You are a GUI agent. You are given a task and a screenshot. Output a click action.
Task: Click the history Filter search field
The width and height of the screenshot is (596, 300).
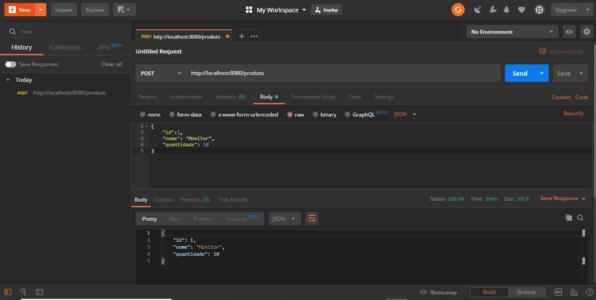click(65, 32)
